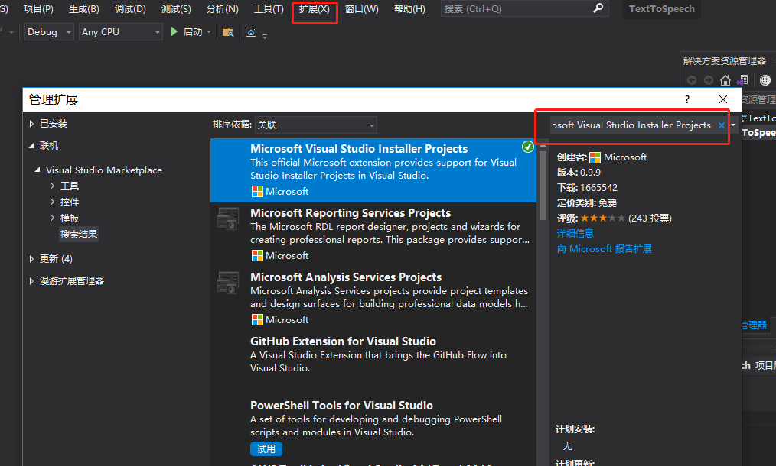Expand the 已安装 tree node

click(31, 124)
